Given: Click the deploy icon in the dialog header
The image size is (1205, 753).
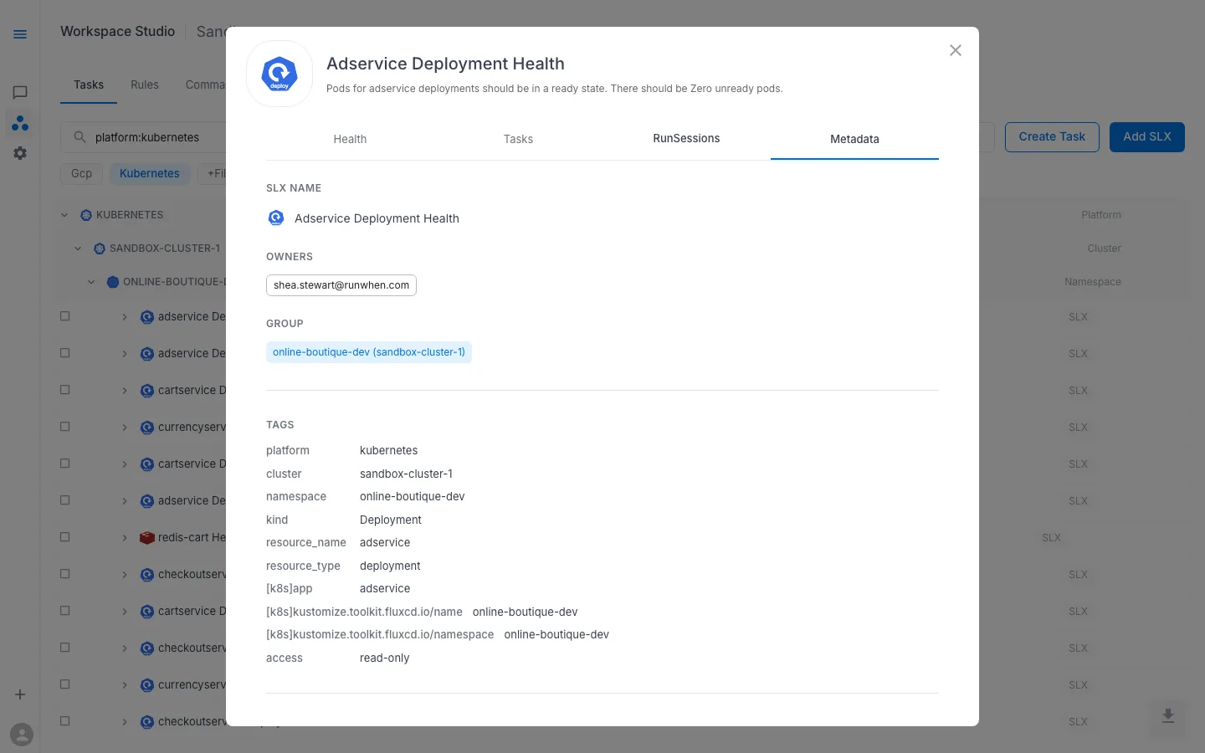Looking at the screenshot, I should point(279,74).
